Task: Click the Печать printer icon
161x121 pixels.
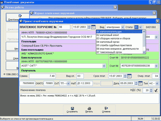Action: pos(89,108)
